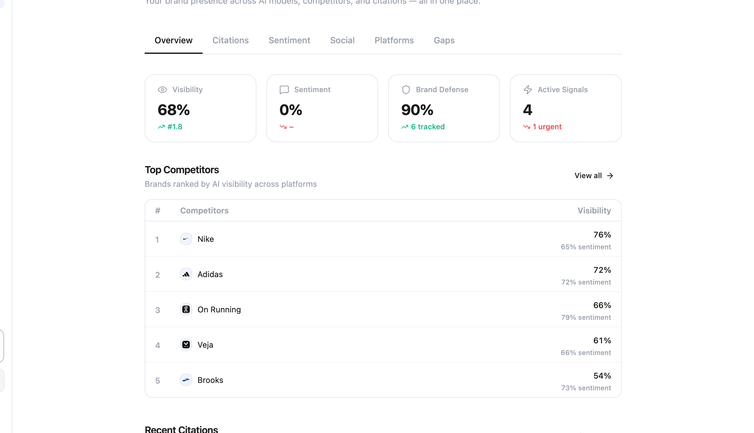This screenshot has height=433, width=754.
Task: Click the red downtrend arrow under 0%
Action: [x=283, y=127]
